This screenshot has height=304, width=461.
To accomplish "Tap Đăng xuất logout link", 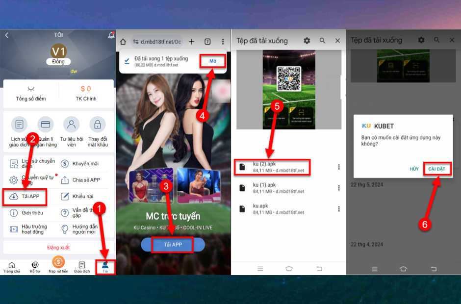I will point(58,248).
